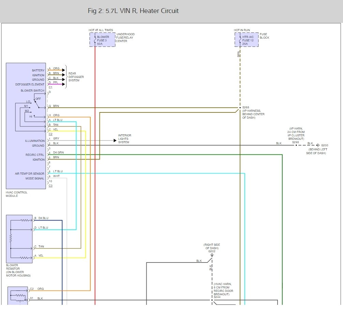Select the 'GRY' wire label at pin 1
343x311 pixels.
[56, 139]
